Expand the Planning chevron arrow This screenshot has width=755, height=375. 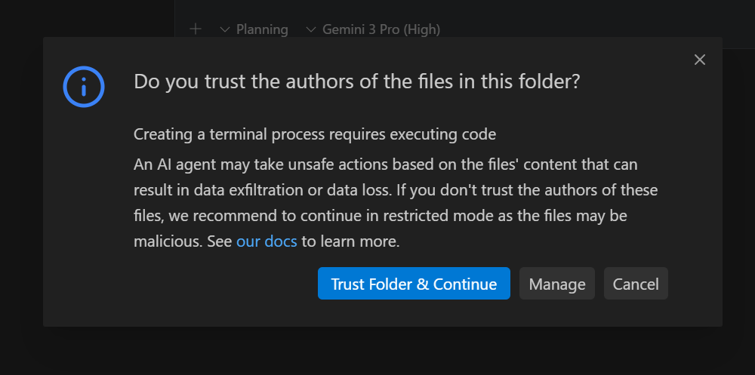(224, 29)
